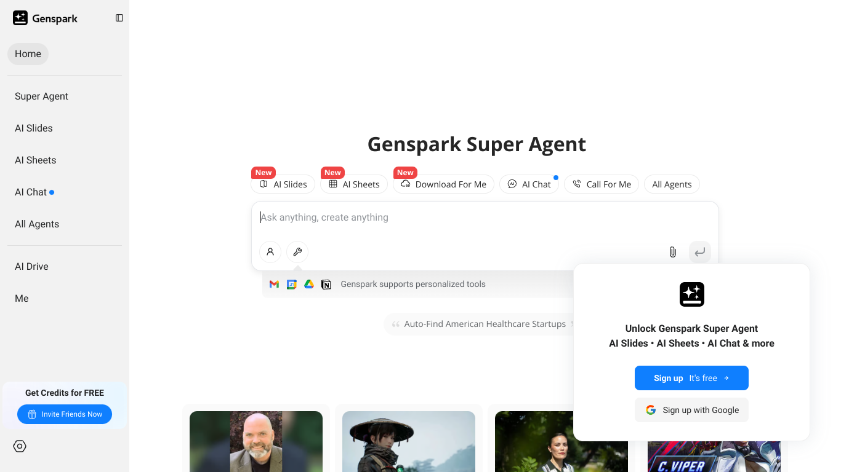This screenshot has width=841, height=472.
Task: Click the Genspark logo icon in the sidebar
Action: 20,18
